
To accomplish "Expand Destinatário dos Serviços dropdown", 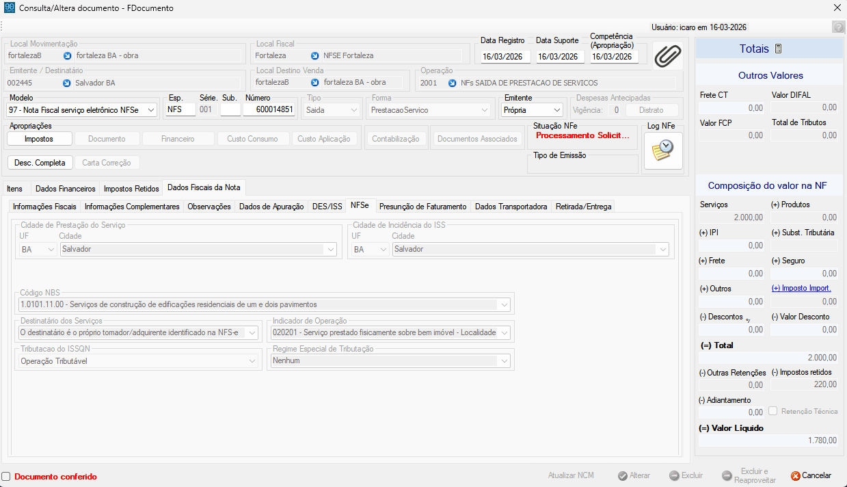I will 252,332.
